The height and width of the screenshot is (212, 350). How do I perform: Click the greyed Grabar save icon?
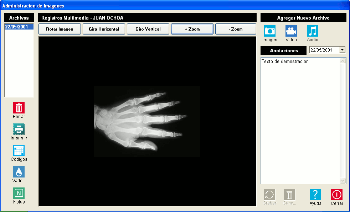click(x=269, y=195)
